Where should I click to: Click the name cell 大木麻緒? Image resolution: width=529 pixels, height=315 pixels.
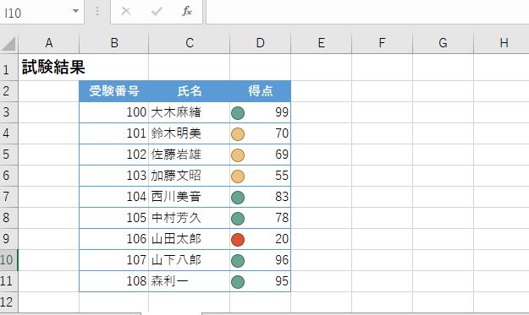point(190,112)
